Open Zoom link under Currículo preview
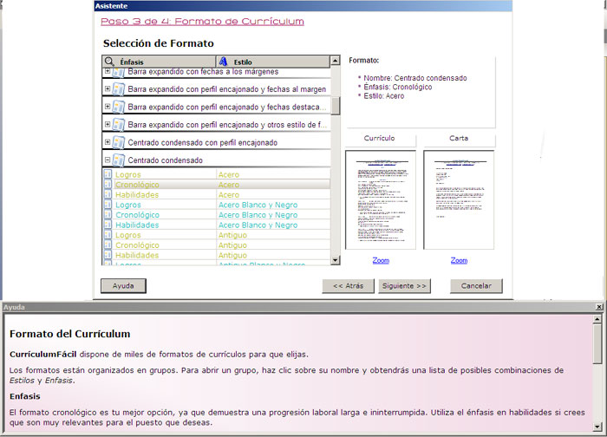607x437 pixels. 381,260
